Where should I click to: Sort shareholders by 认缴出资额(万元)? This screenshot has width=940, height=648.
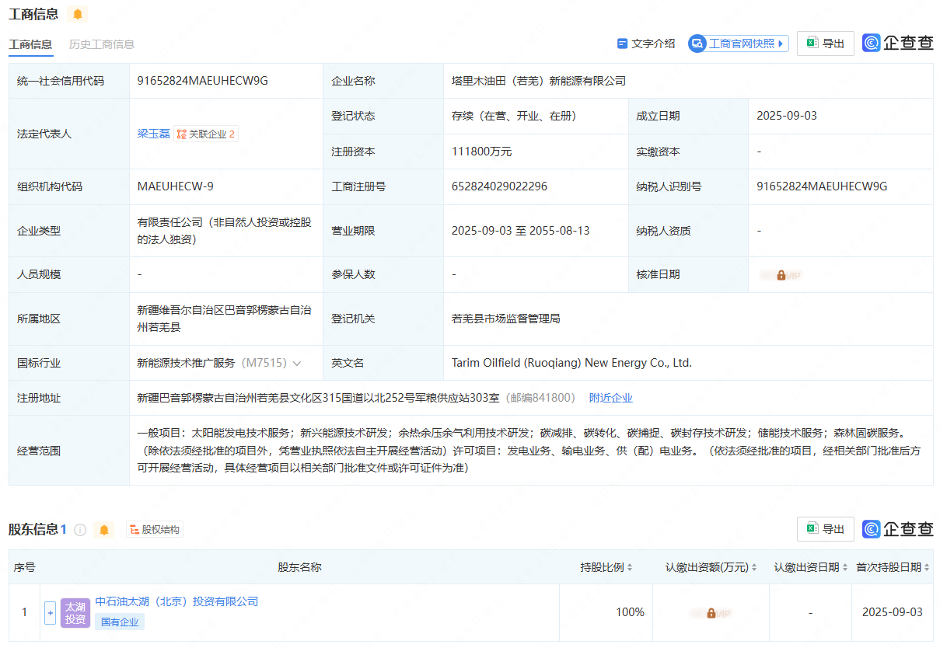tap(711, 567)
